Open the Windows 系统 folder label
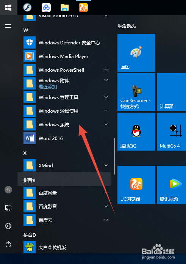Screen dimensions: 186x264 (54, 124)
